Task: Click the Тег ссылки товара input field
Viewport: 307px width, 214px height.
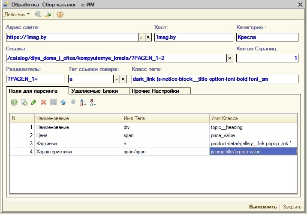Action: click(x=91, y=79)
